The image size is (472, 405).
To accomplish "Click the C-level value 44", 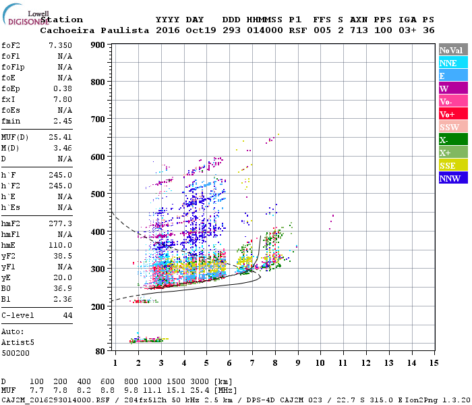I will pos(67,315).
